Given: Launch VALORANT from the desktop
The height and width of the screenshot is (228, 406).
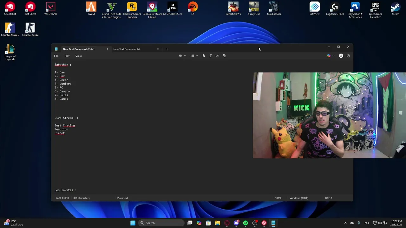Looking at the screenshot, I should (51, 9).
